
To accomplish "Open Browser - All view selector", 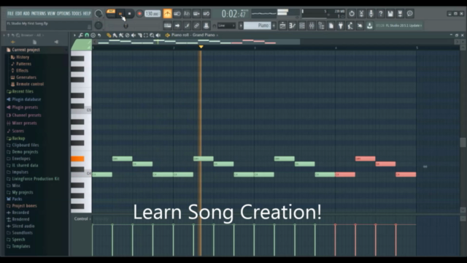I will [x=32, y=35].
